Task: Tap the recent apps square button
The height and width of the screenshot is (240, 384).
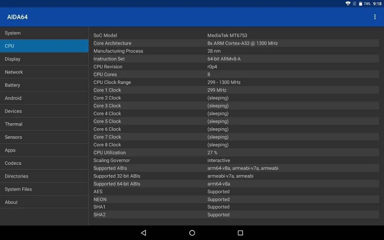Action: [240, 233]
